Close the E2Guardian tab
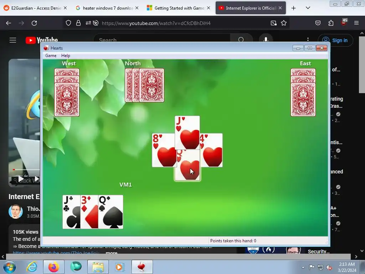The image size is (365, 274). (66, 8)
